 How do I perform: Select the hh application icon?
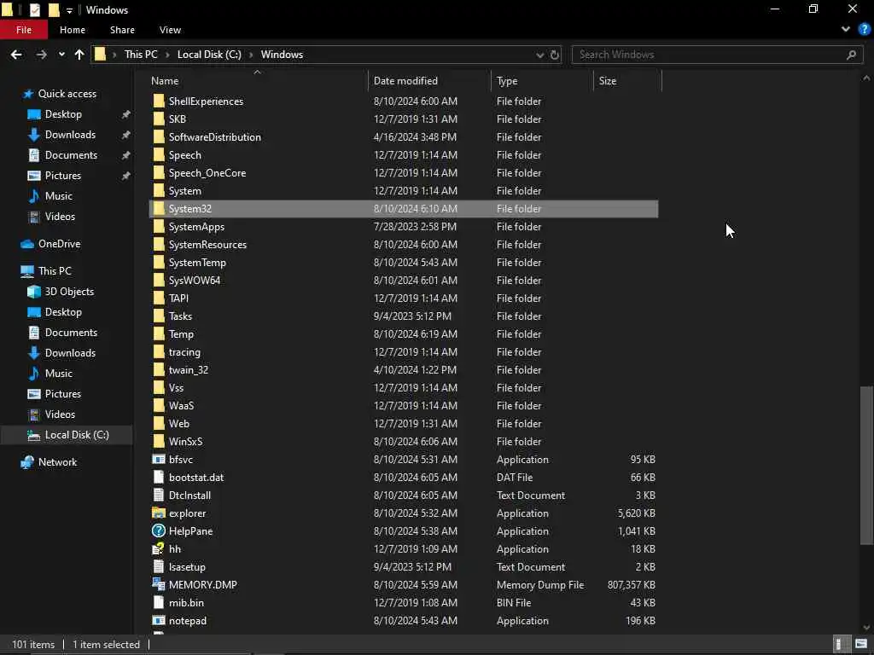pos(159,549)
